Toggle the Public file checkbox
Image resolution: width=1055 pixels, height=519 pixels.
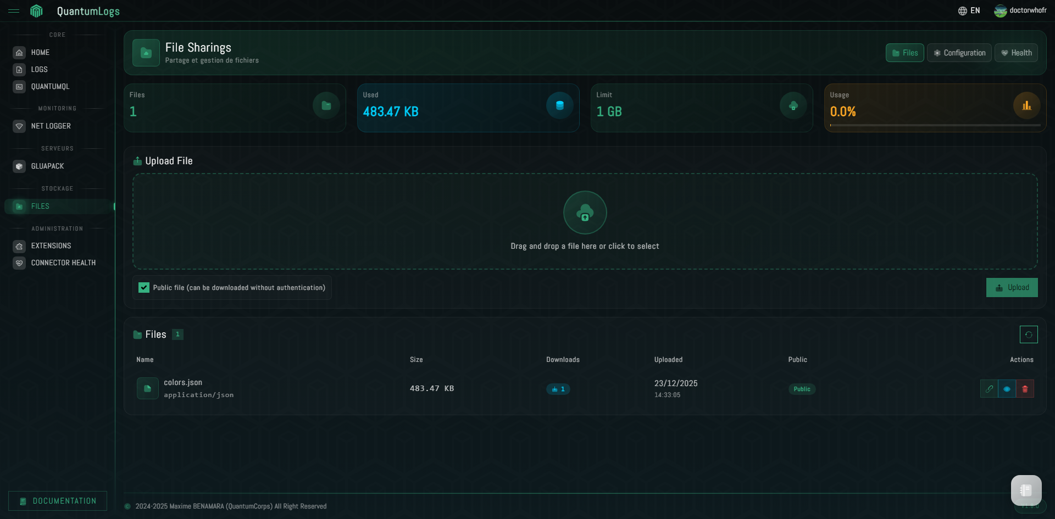click(144, 288)
